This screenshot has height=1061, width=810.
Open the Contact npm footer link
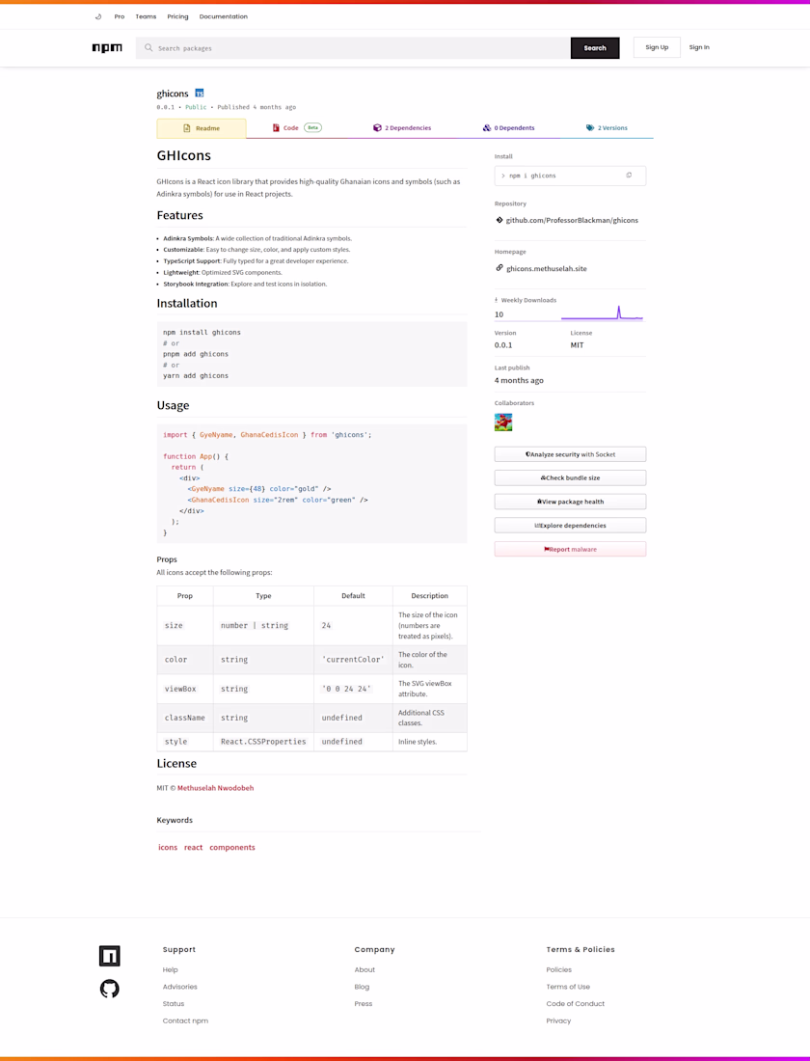[x=185, y=1020]
